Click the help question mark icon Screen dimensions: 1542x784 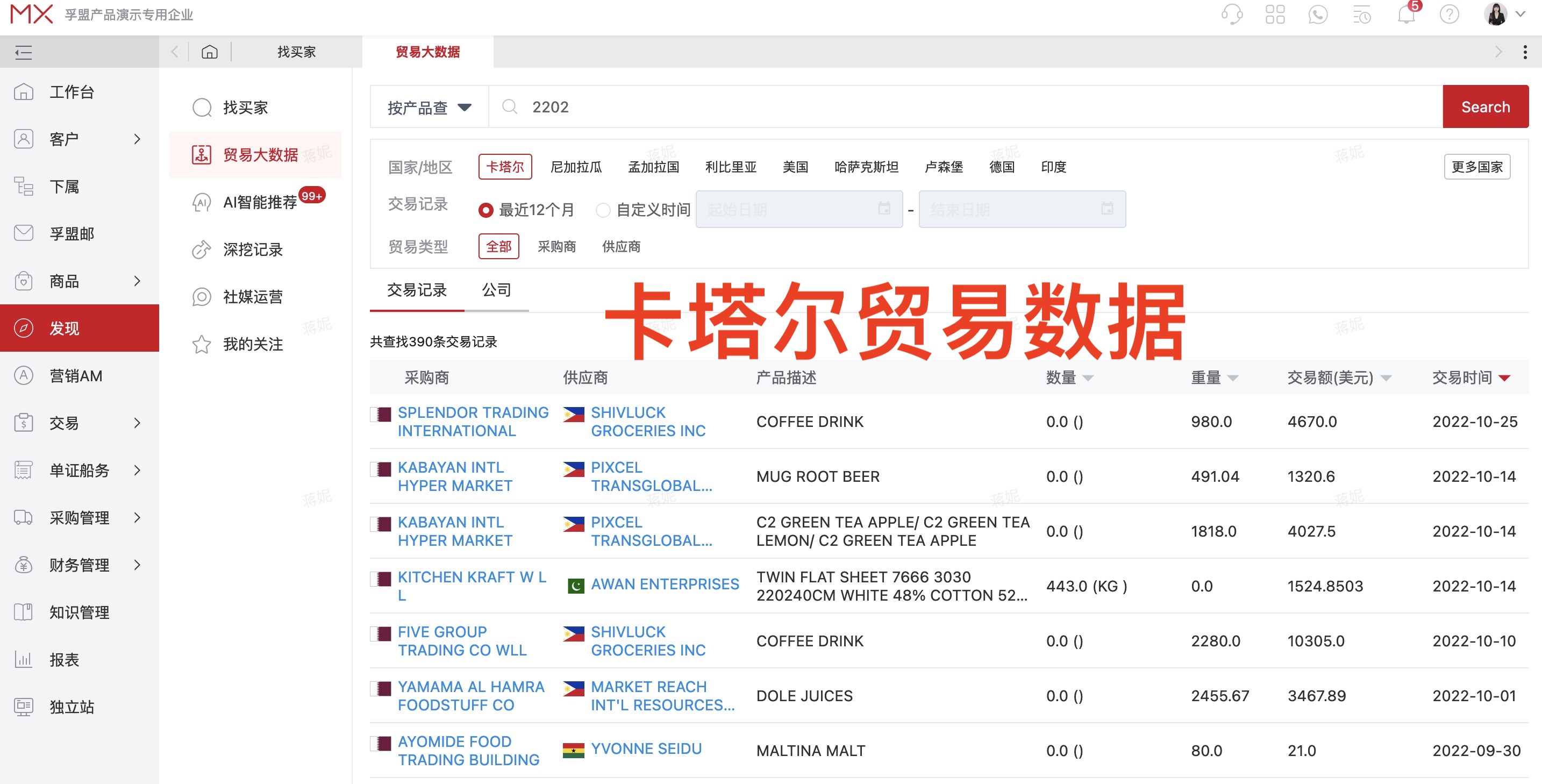[1448, 14]
